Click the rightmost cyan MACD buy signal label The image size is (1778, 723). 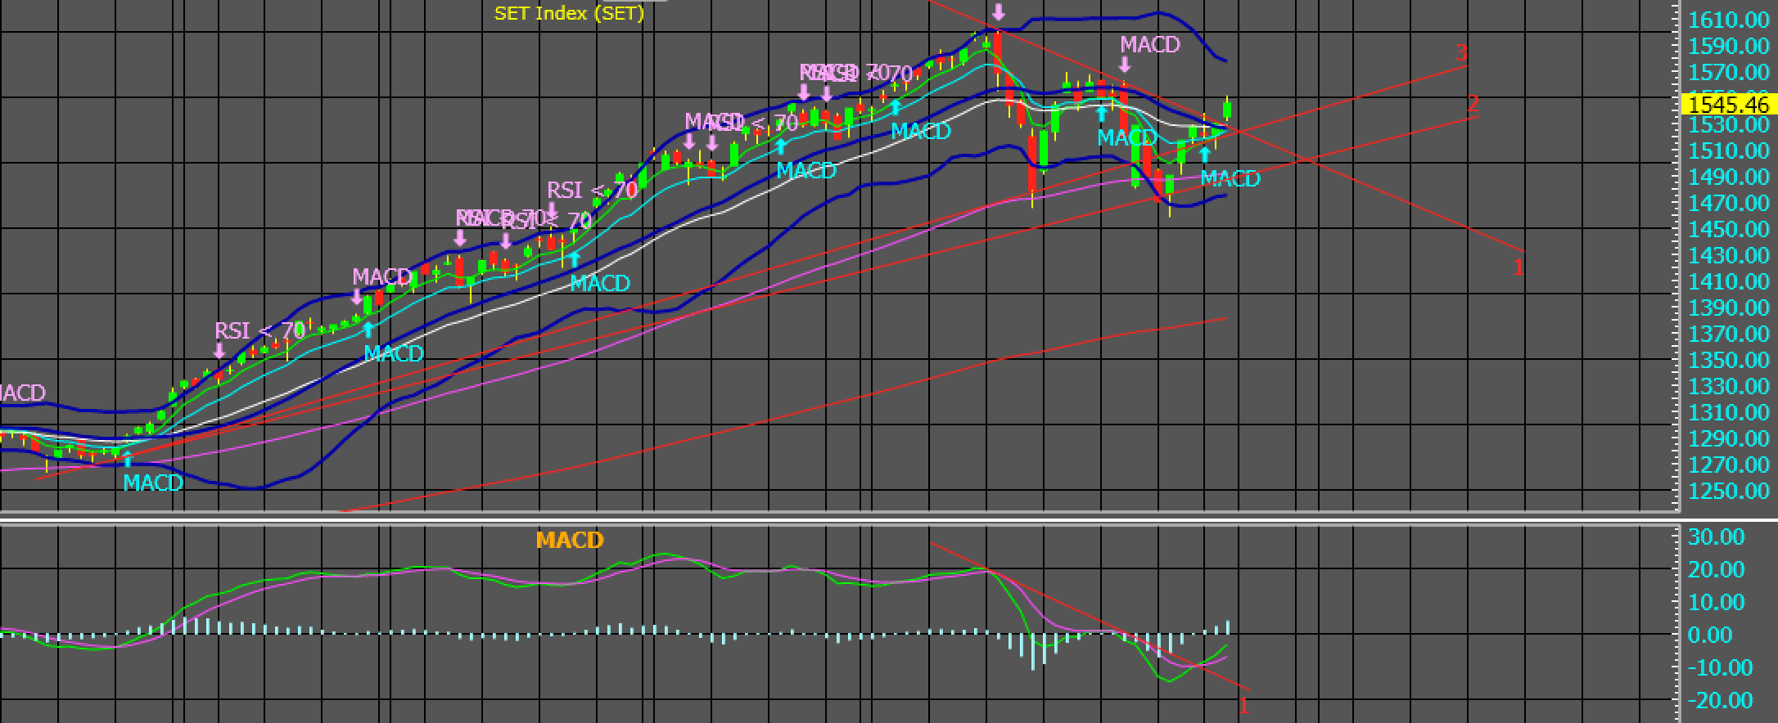click(x=1230, y=178)
